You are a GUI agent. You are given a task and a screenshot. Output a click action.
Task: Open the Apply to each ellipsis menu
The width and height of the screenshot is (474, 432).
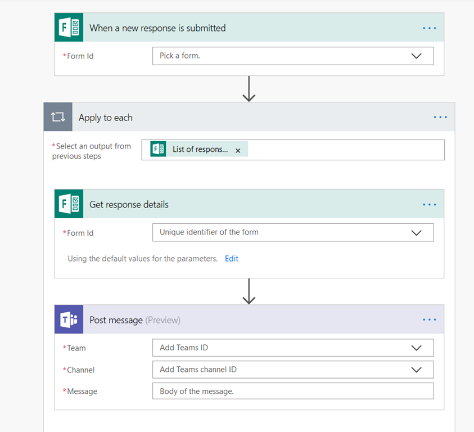coord(440,118)
